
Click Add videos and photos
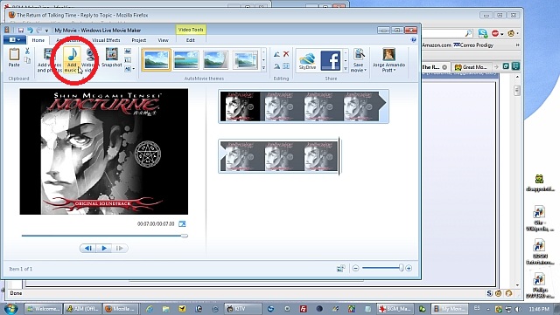[x=49, y=60]
